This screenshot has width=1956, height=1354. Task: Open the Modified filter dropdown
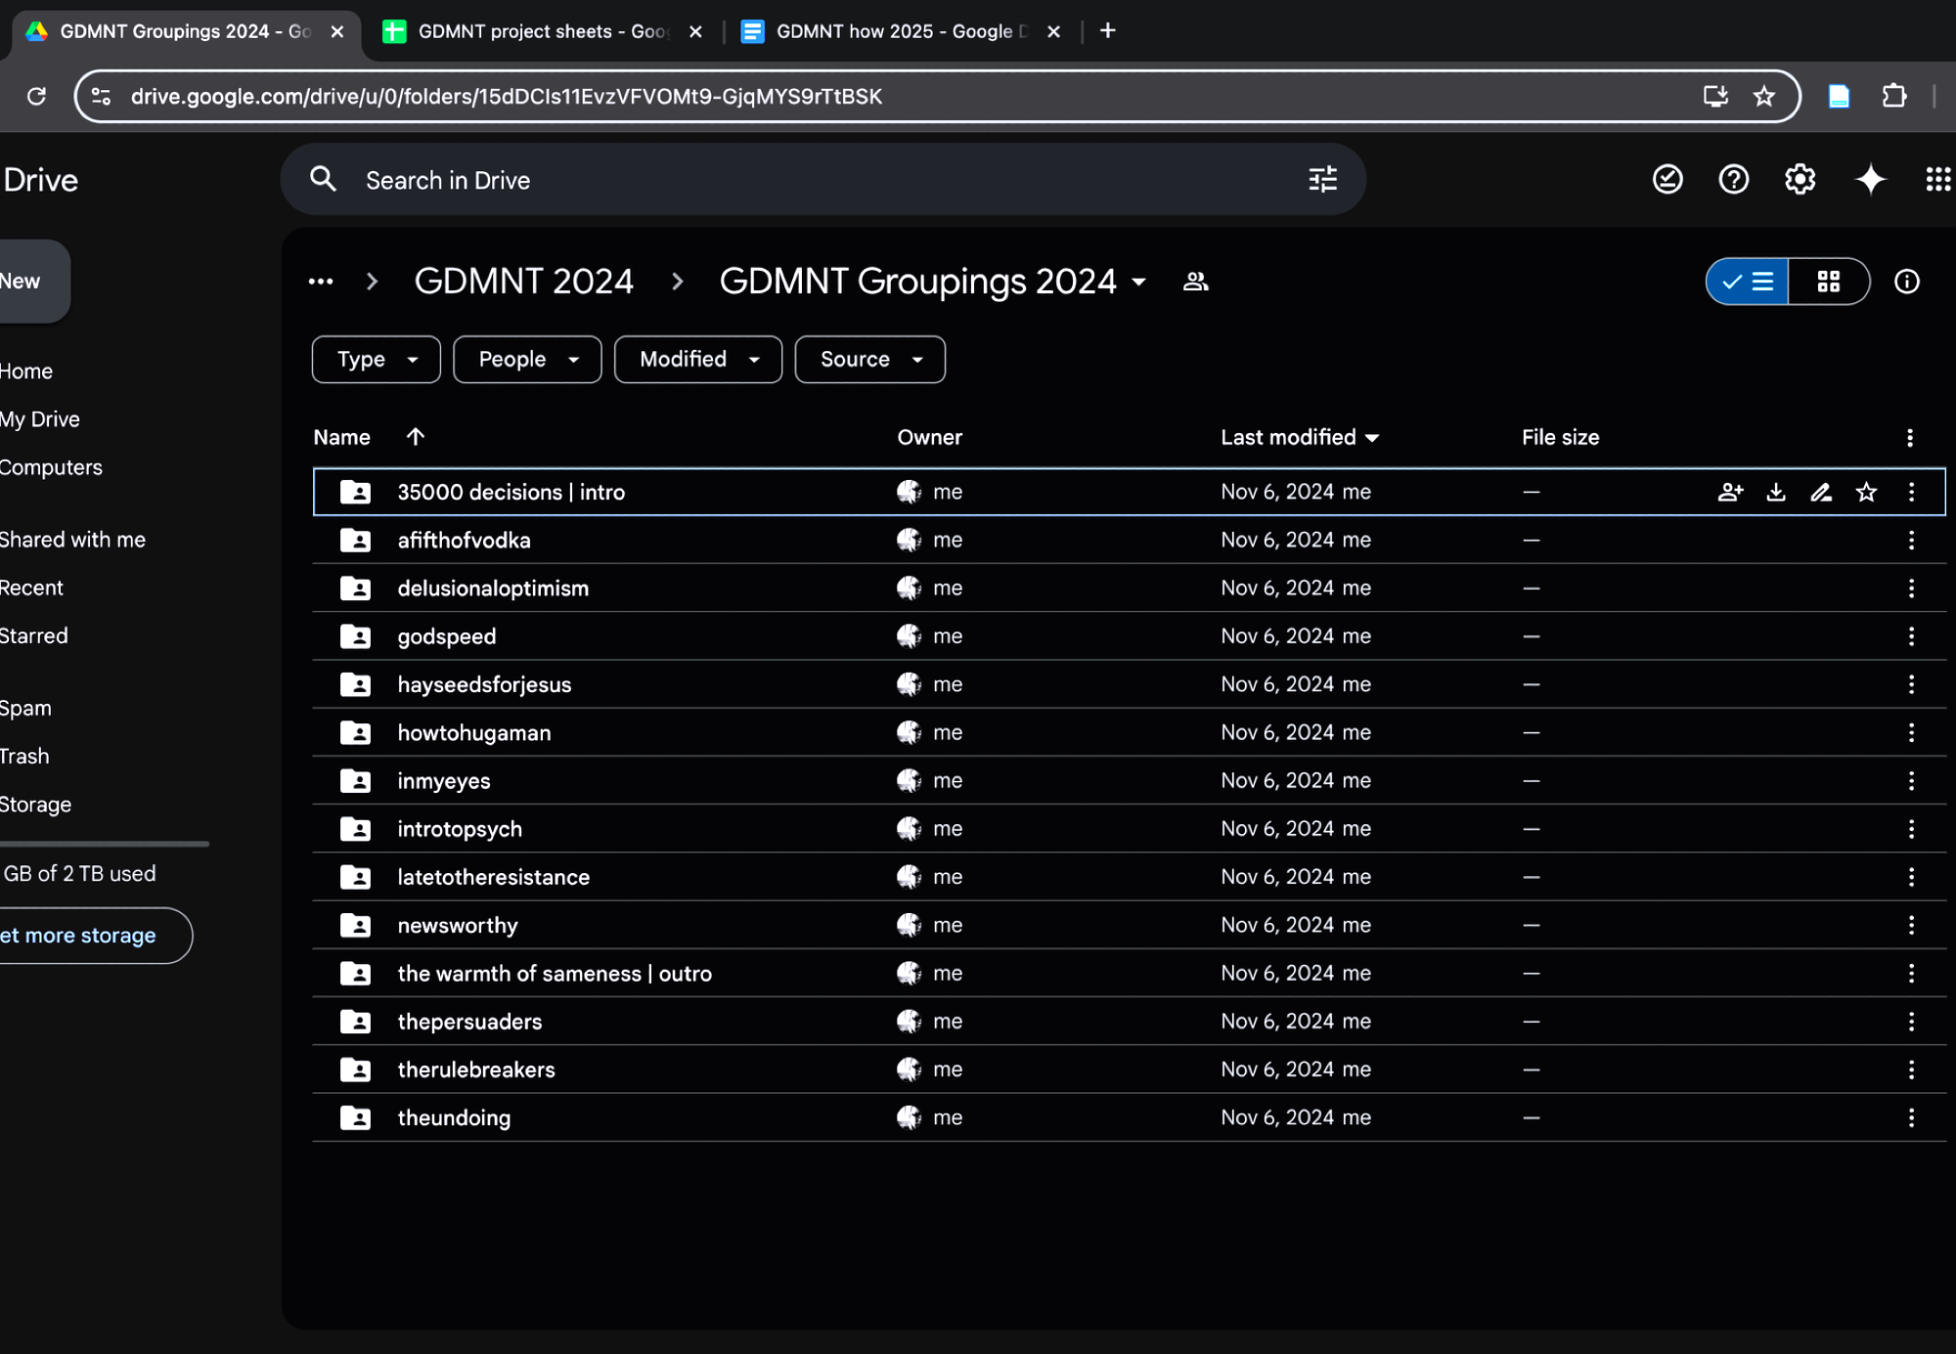698,360
